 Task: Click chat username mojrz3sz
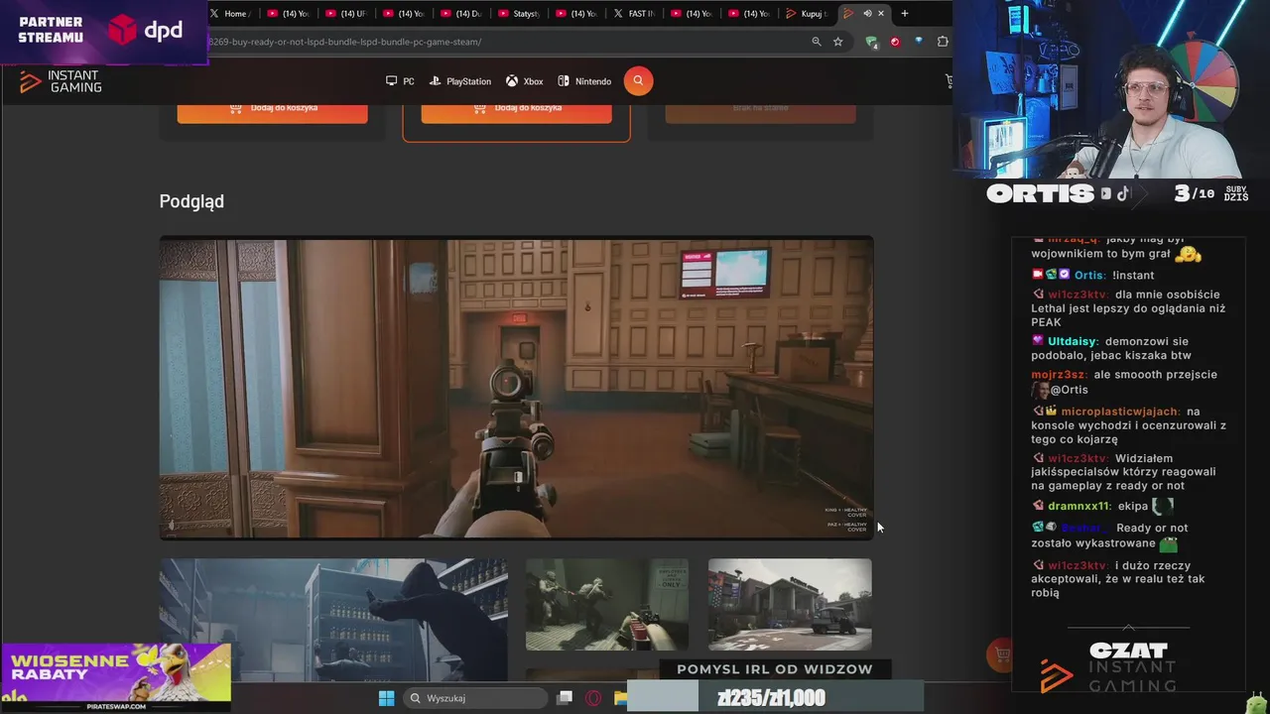click(1059, 375)
